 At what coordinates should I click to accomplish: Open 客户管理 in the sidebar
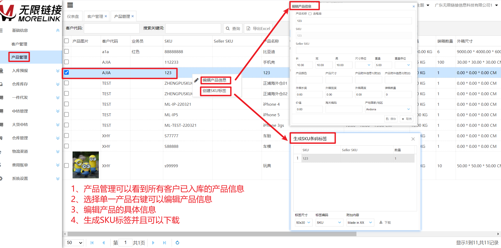(19, 44)
